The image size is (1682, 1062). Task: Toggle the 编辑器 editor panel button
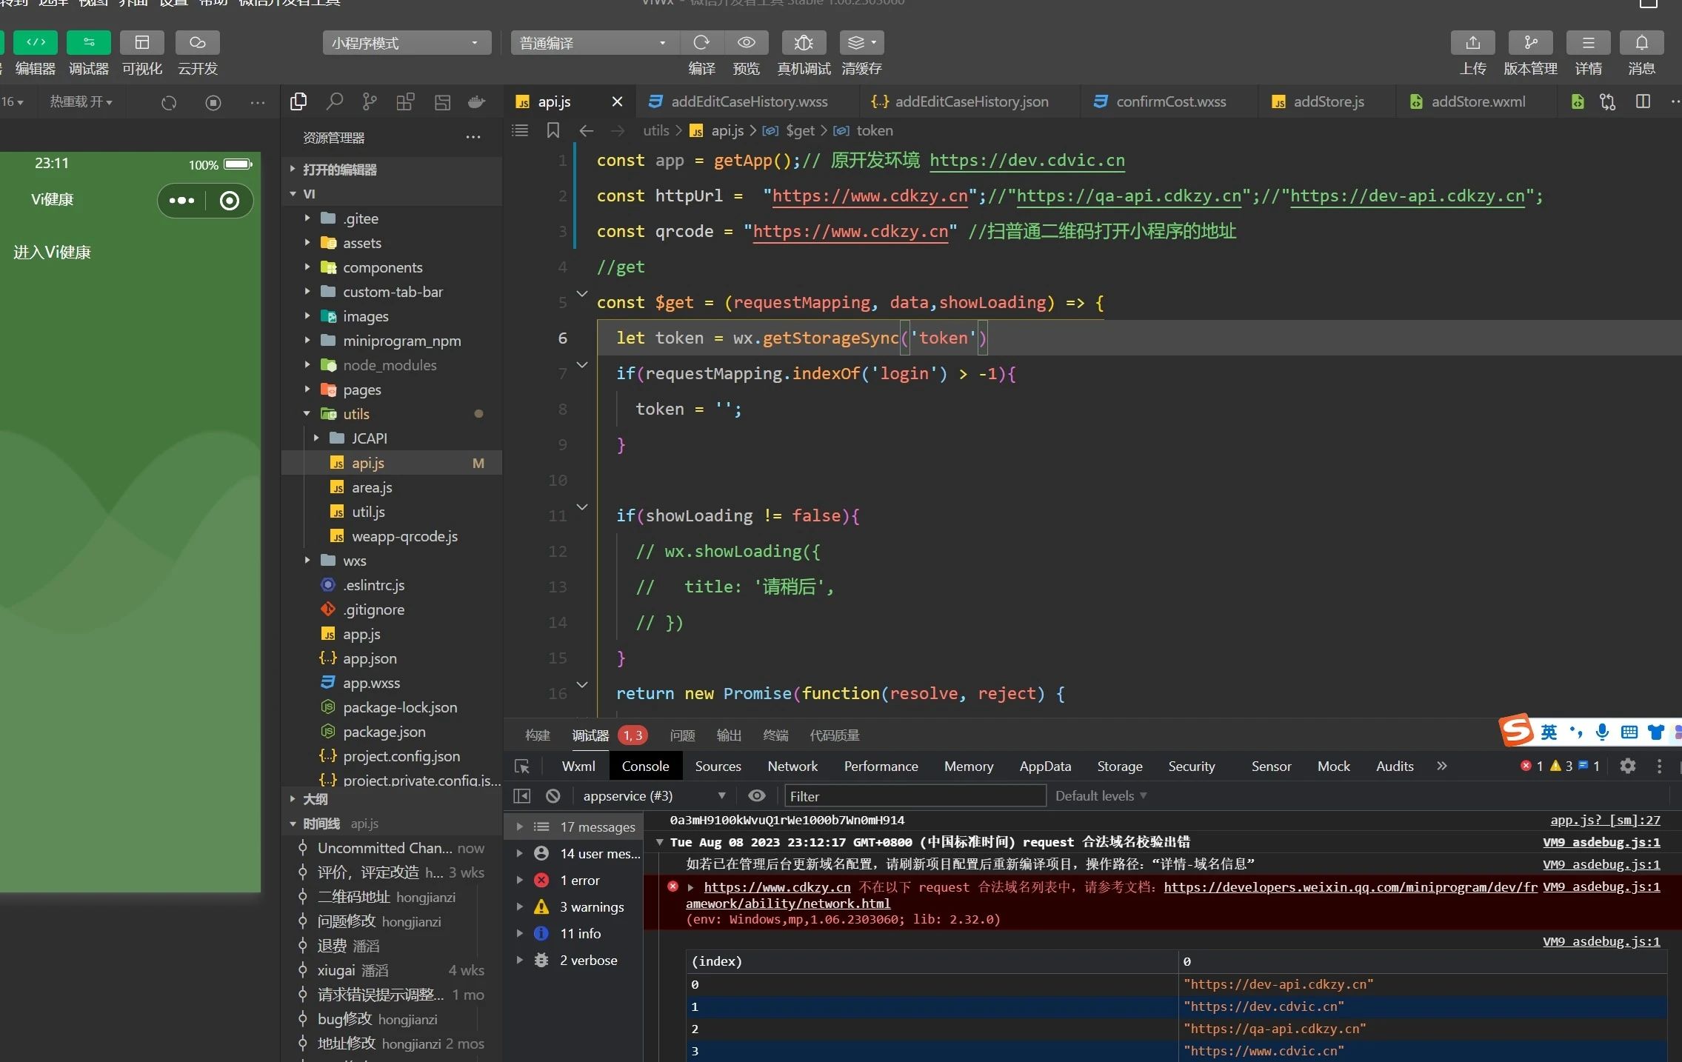(x=36, y=43)
